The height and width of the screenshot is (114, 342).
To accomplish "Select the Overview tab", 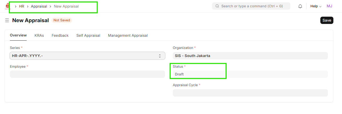I will click(18, 35).
